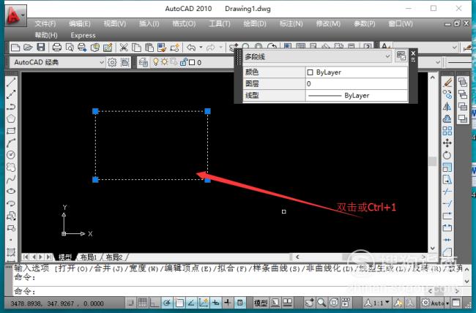
Task: Open the 颜色 ByLayer property field
Action: [x=357, y=72]
